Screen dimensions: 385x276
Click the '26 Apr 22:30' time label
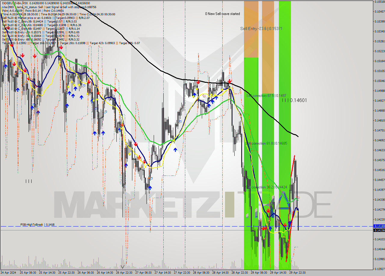(x=124, y=273)
